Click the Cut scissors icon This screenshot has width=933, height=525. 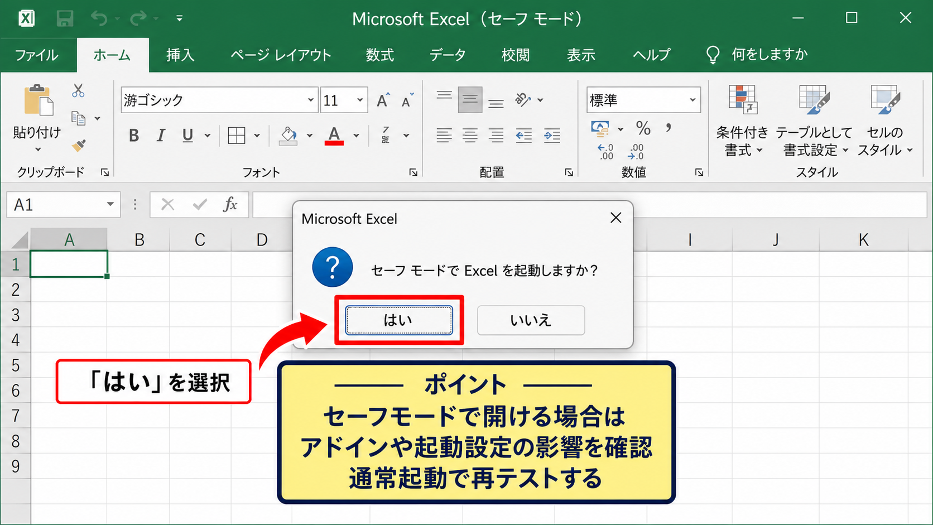(x=78, y=90)
